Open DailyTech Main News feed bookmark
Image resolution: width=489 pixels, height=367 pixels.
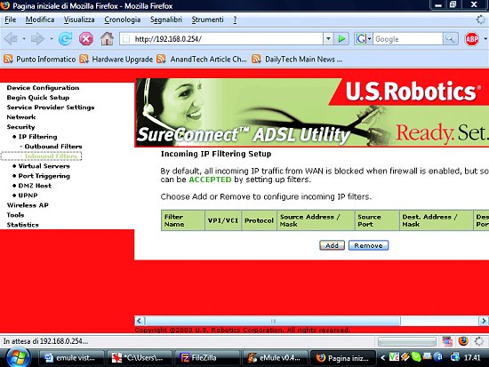[297, 59]
